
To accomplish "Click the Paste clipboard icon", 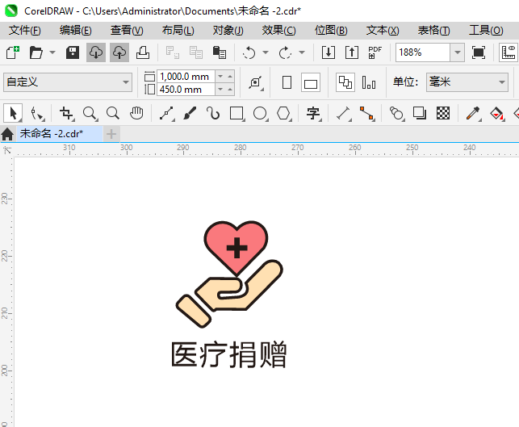I will pyautogui.click(x=219, y=52).
